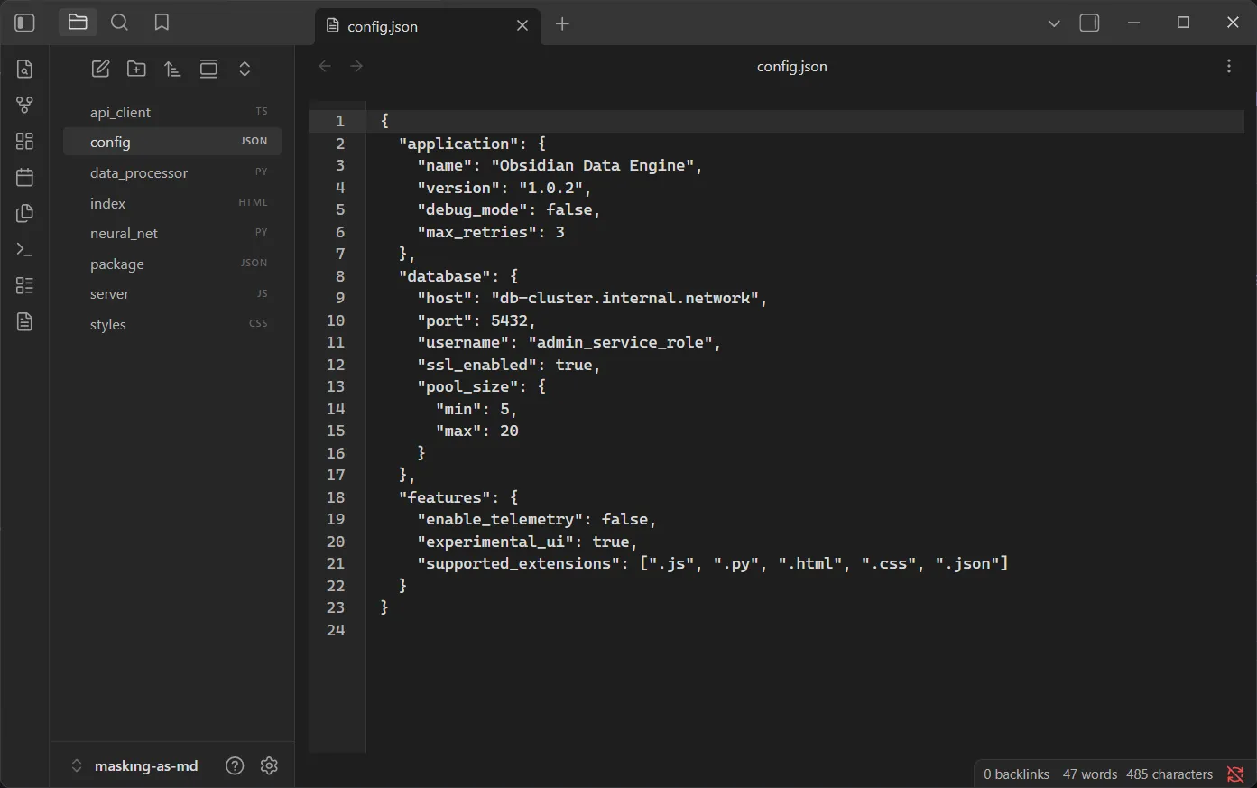Click line number 1 in the gutter
Screen dimensions: 1257x788
tap(340, 121)
